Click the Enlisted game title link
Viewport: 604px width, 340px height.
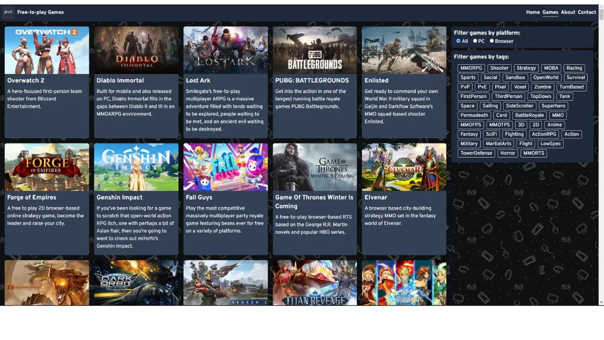pos(376,81)
